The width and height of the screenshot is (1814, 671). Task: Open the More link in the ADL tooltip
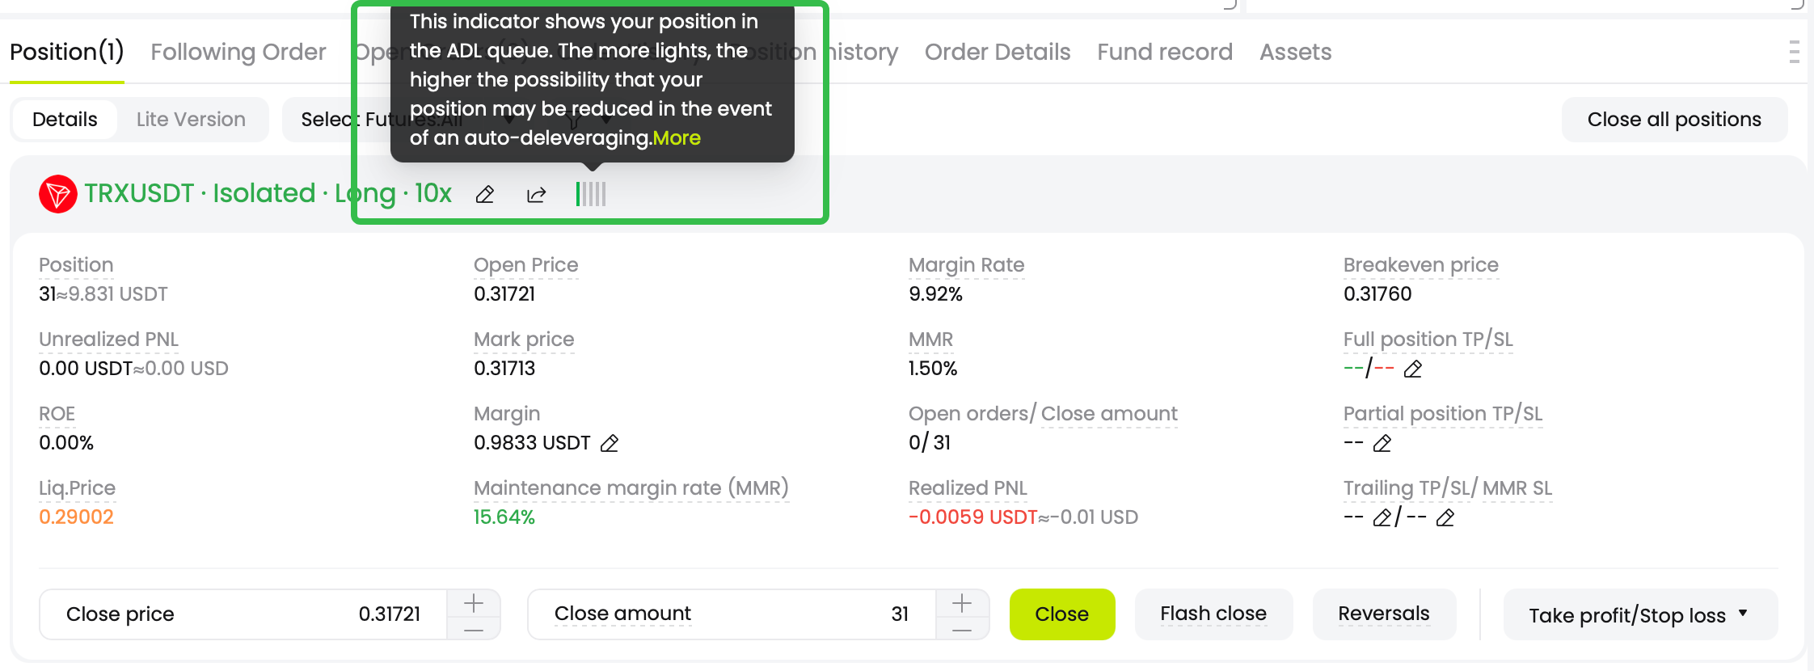[677, 137]
